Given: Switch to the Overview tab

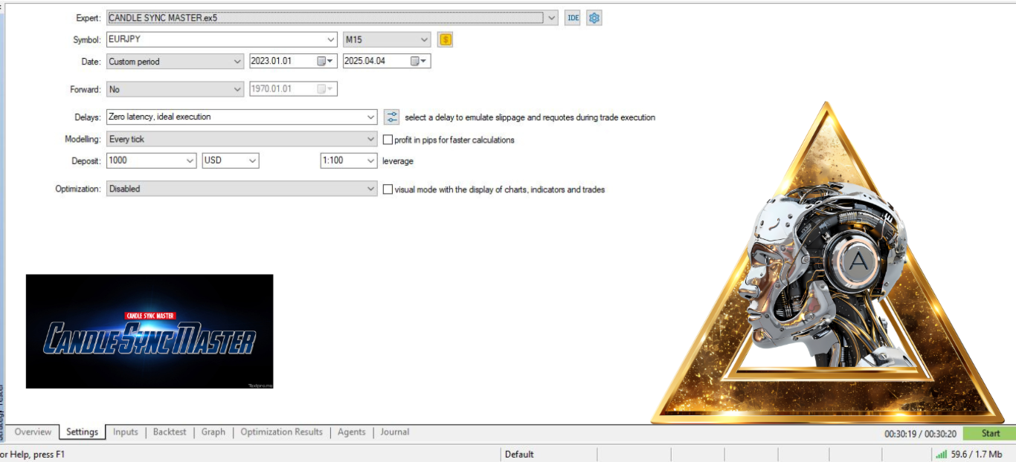Looking at the screenshot, I should (33, 432).
